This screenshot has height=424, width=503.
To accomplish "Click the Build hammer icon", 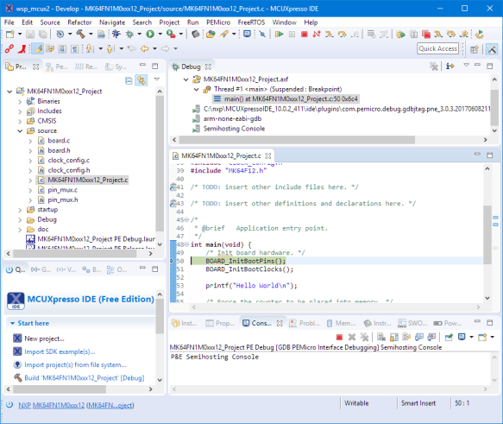I will point(80,34).
